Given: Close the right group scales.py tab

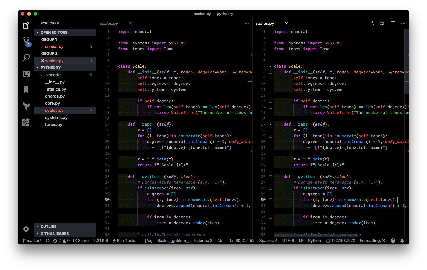Looking at the screenshot, I should (286, 23).
